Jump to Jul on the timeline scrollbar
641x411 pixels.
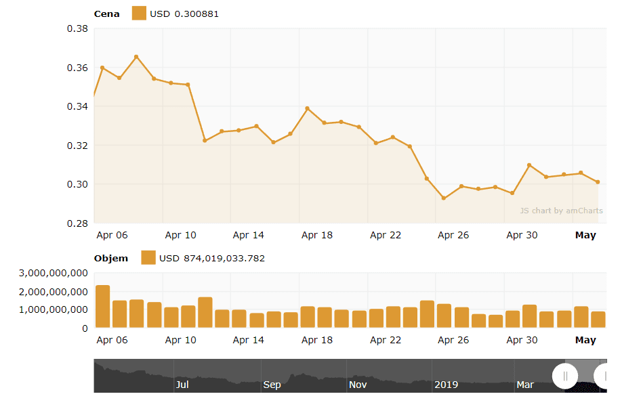pyautogui.click(x=182, y=385)
